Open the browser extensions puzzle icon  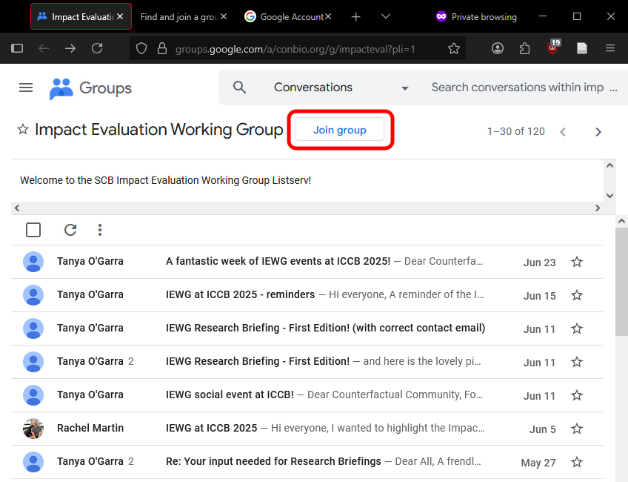click(525, 48)
